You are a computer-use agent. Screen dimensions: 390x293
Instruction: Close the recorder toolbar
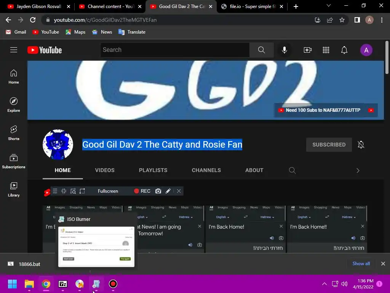179,191
